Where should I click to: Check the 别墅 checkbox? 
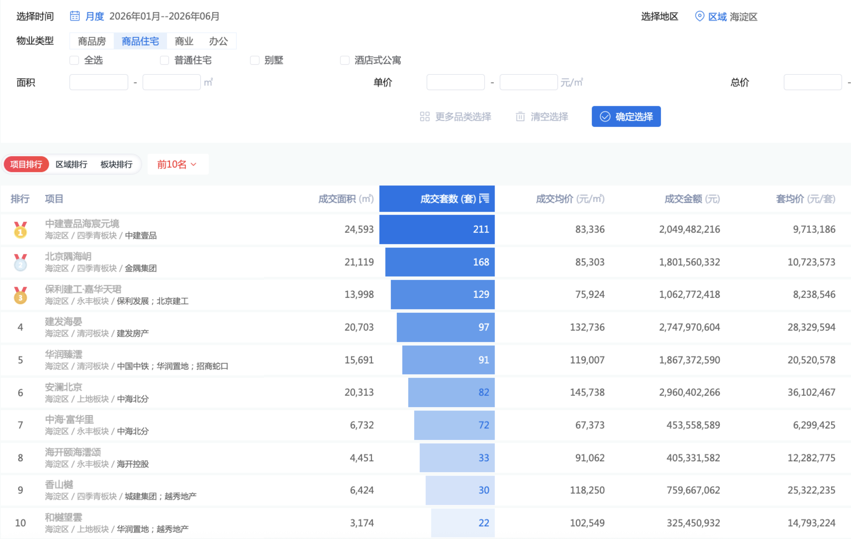click(254, 60)
